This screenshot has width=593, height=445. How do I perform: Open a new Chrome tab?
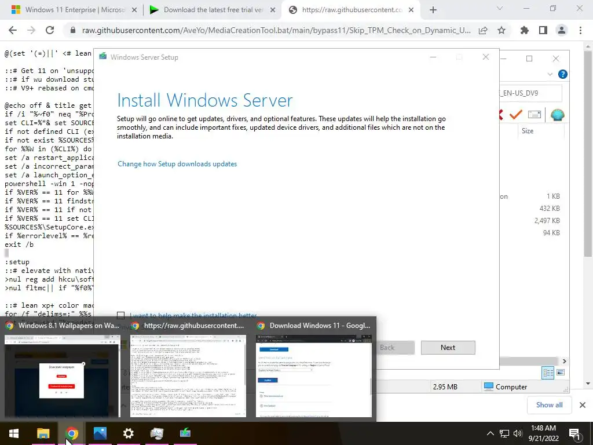[433, 10]
